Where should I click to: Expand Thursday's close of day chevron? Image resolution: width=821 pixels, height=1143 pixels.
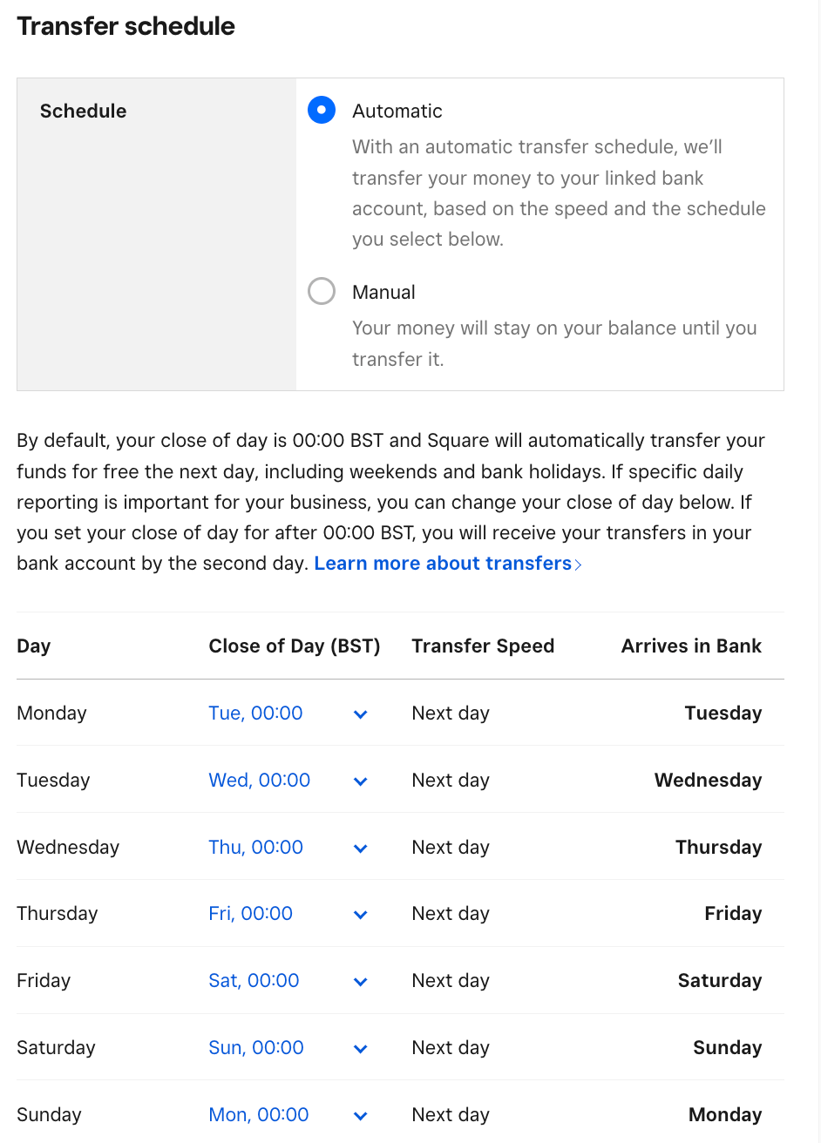[x=361, y=915]
